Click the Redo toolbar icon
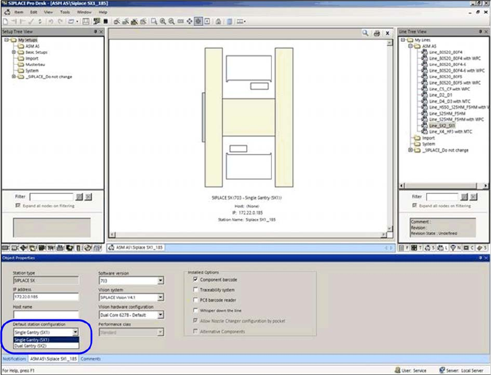491x375 pixels. [x=60, y=21]
